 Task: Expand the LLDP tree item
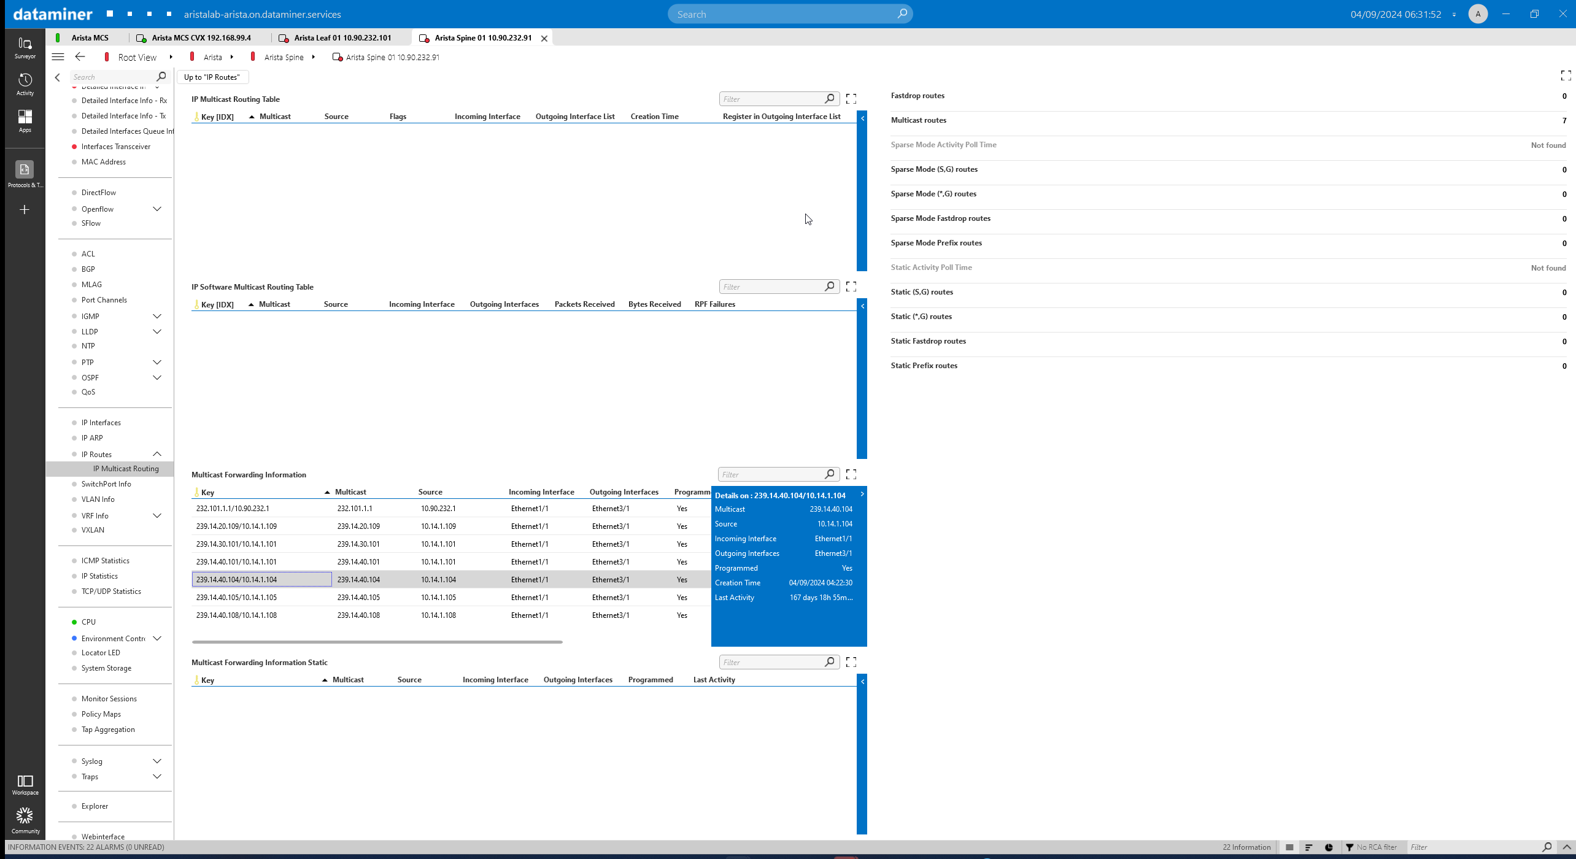[157, 332]
